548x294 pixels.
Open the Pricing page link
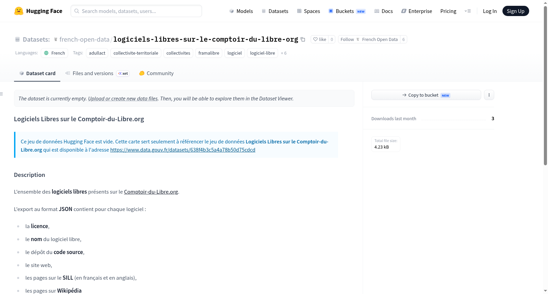[448, 11]
